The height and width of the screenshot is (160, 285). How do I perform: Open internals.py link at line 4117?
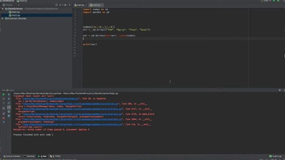point(72,109)
